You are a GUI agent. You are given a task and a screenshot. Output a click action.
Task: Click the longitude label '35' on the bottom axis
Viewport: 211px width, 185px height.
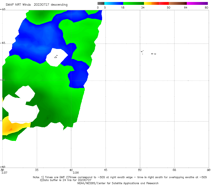click(36, 170)
